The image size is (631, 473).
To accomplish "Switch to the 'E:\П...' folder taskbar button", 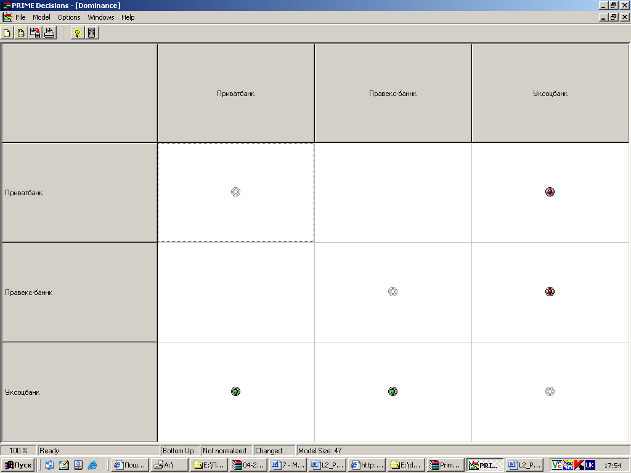I will point(209,465).
